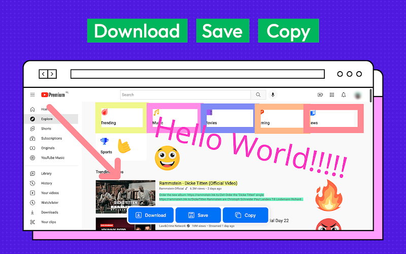Click the search magnifier button

[x=258, y=94]
